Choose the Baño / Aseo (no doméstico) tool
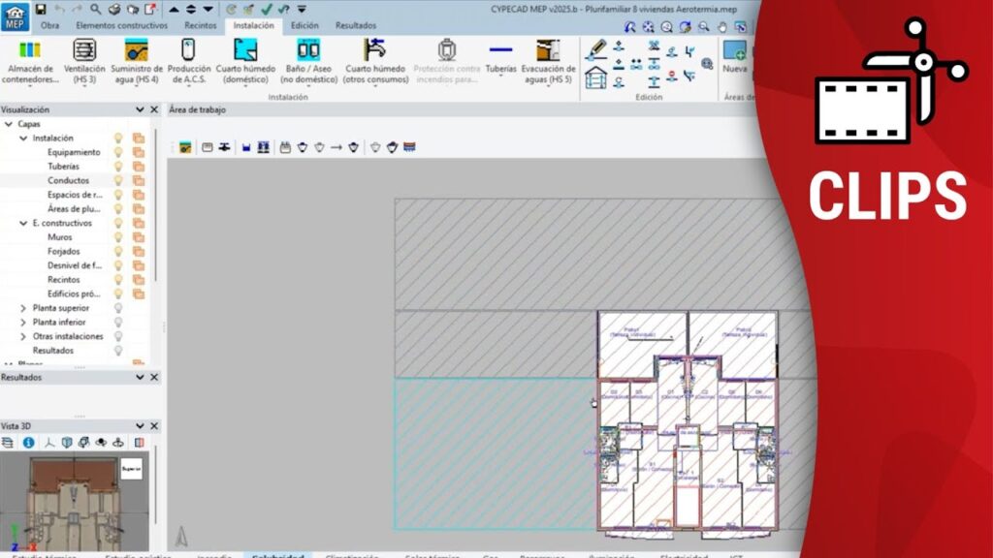The width and height of the screenshot is (993, 558). click(x=308, y=51)
